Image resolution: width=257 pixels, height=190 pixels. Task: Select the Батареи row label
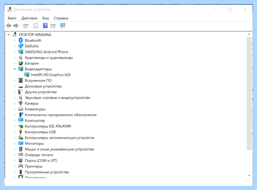coord(32,63)
